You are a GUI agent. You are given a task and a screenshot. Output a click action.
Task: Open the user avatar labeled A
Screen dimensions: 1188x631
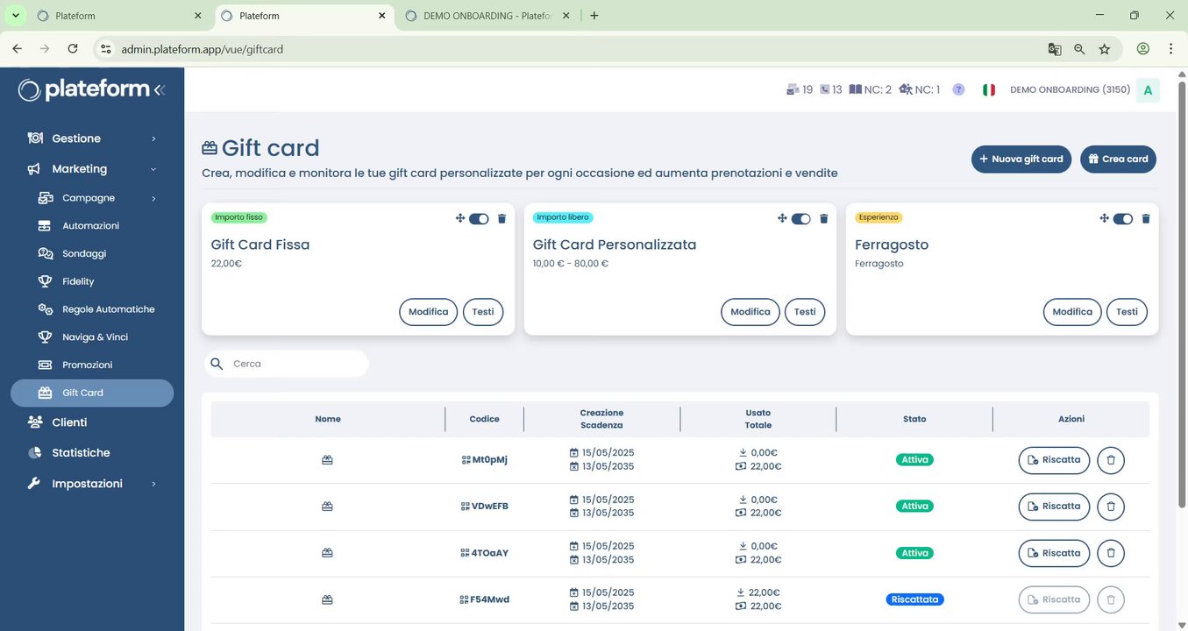(x=1148, y=90)
